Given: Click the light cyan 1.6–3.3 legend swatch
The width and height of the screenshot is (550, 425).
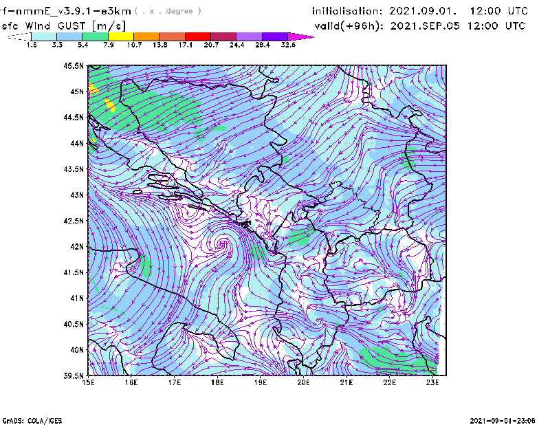Looking at the screenshot, I should pos(44,36).
